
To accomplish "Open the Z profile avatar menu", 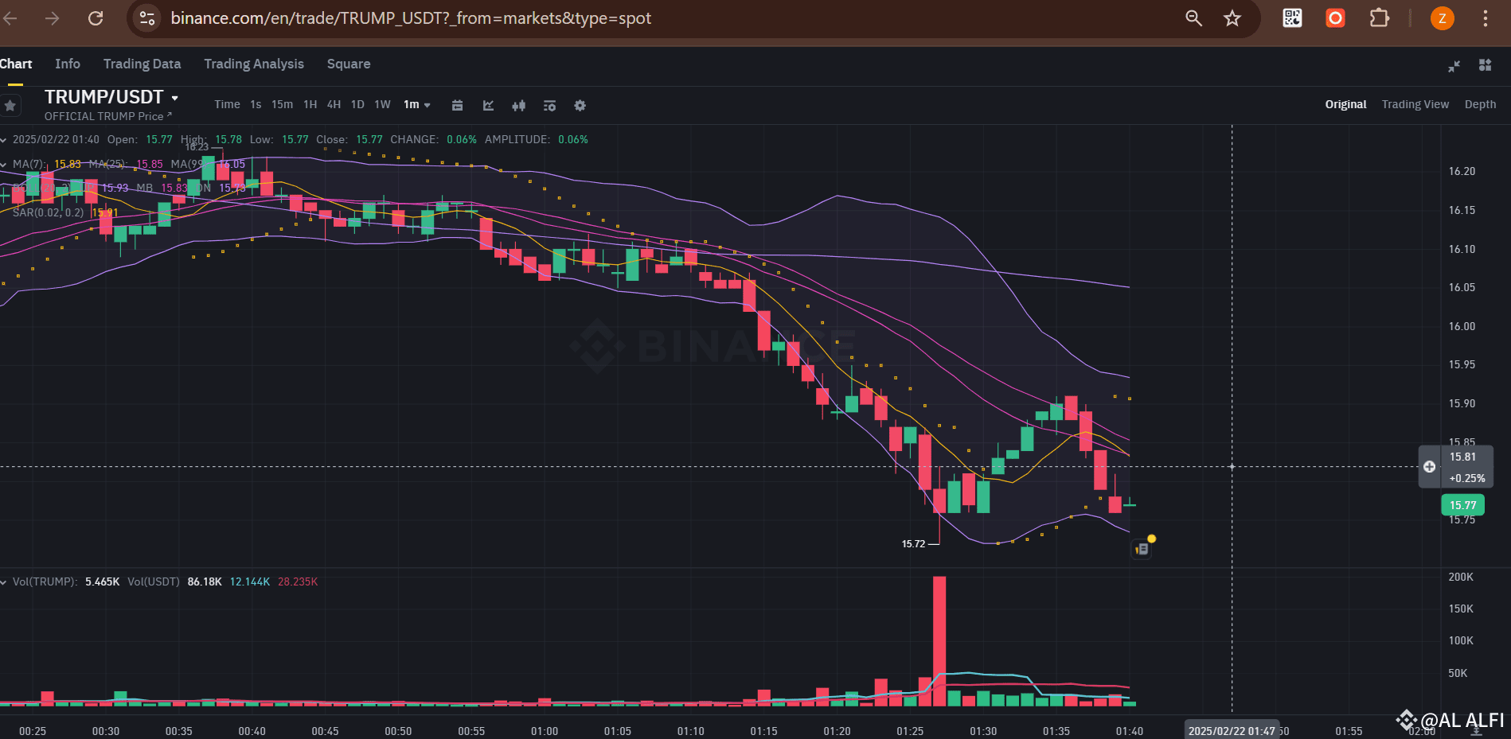I will 1442,18.
